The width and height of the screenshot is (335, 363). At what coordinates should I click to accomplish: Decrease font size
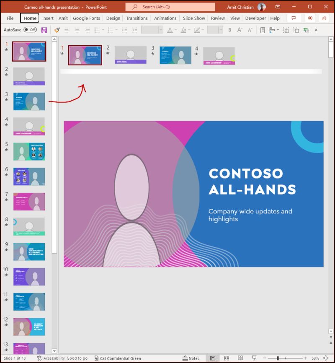pos(250,30)
